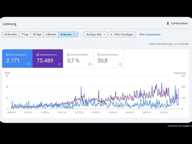Toggle Klicks insgesamt checkbox
Image resolution: width=192 pixels, height=144 pixels.
point(7,55)
